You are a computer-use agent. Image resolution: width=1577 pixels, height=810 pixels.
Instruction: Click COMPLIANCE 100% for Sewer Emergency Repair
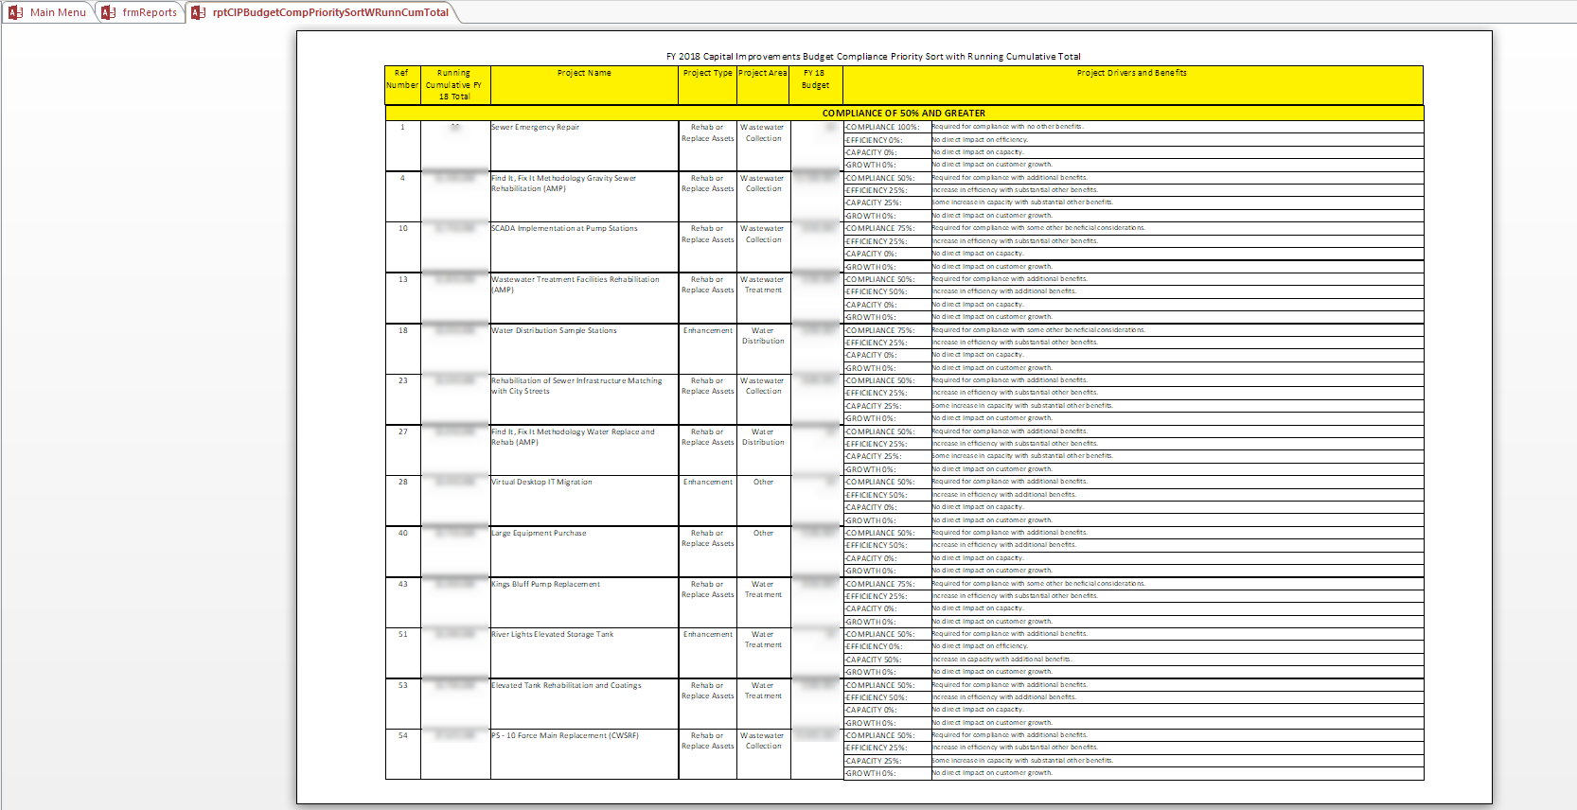(882, 127)
